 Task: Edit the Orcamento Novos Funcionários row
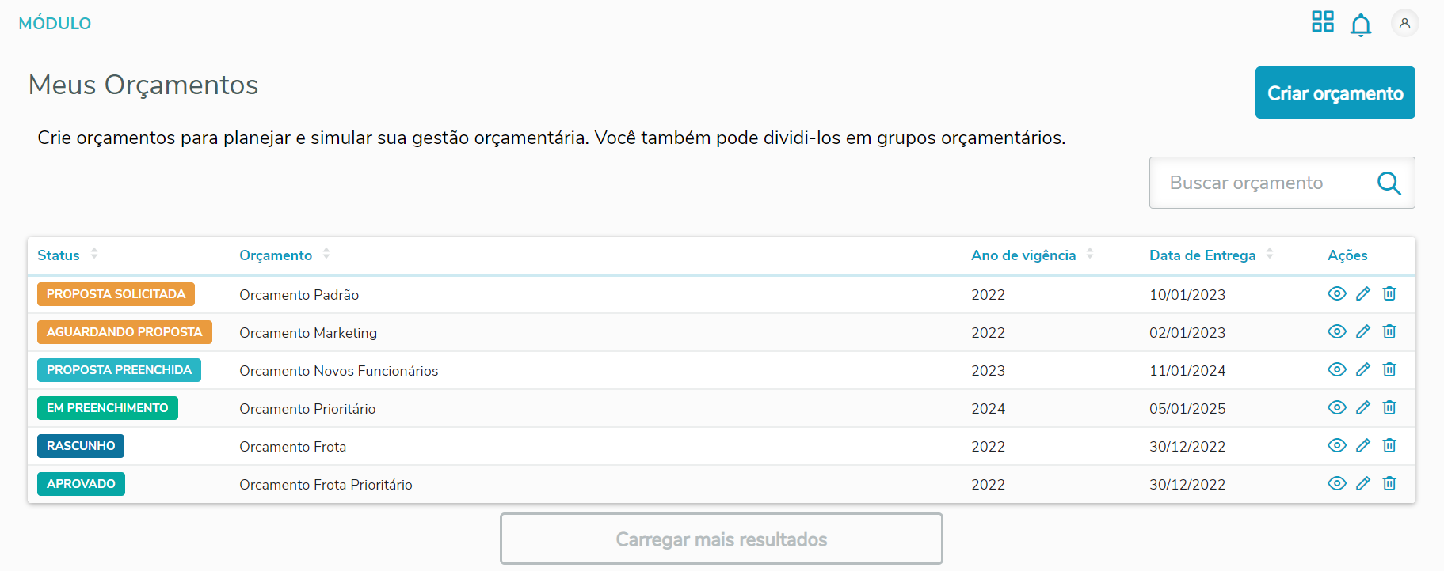coord(1363,370)
